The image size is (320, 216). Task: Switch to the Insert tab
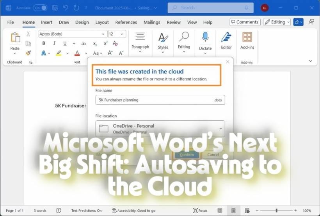(x=46, y=22)
